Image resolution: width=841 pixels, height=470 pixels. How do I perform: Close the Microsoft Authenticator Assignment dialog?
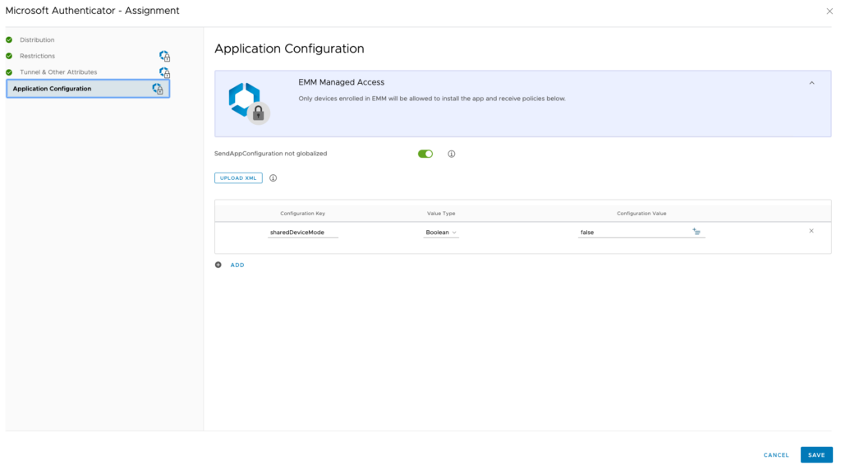[830, 12]
